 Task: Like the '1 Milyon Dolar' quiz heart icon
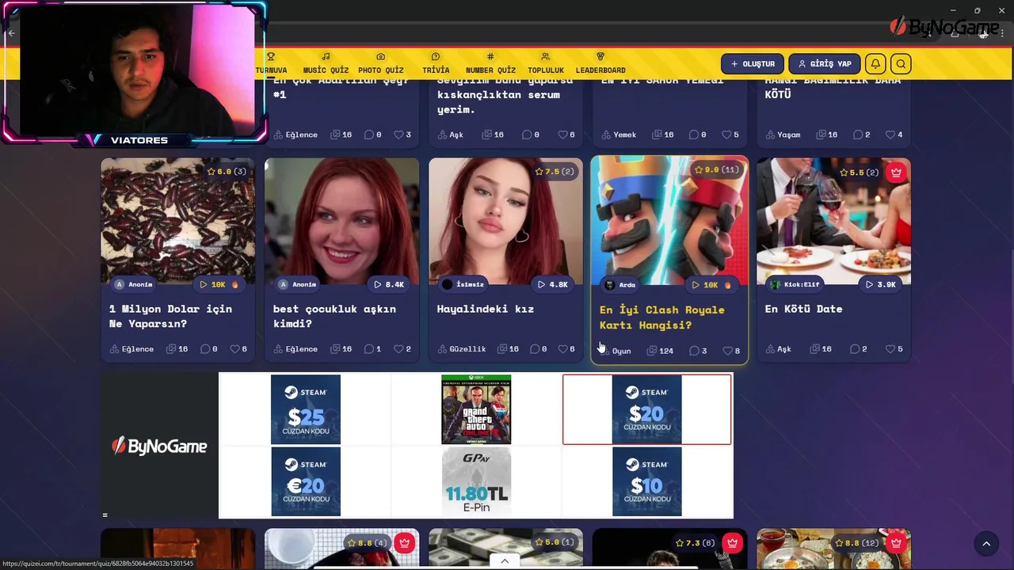pyautogui.click(x=235, y=349)
